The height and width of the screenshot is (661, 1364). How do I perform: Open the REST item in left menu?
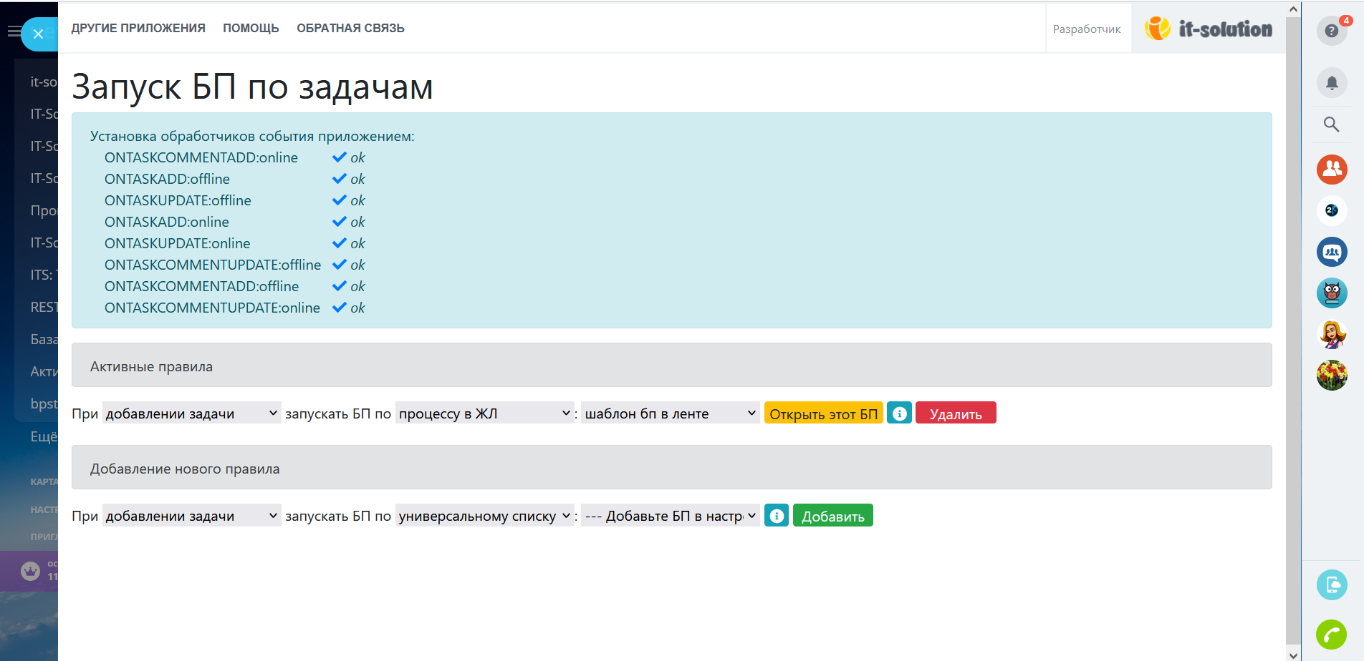(43, 307)
